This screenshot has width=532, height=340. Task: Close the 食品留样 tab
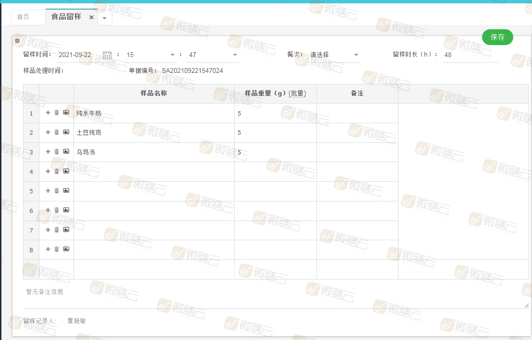(x=91, y=17)
